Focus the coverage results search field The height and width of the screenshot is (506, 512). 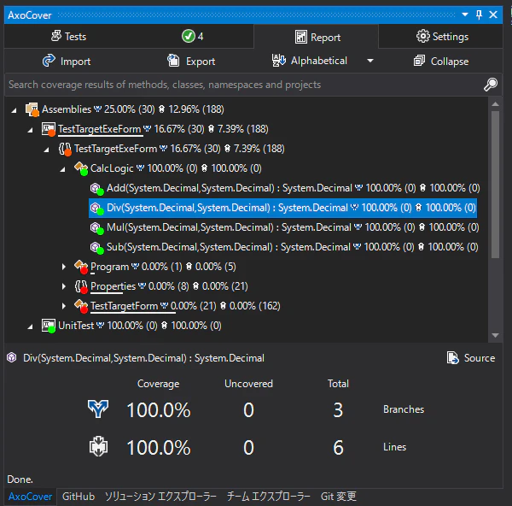pos(245,85)
